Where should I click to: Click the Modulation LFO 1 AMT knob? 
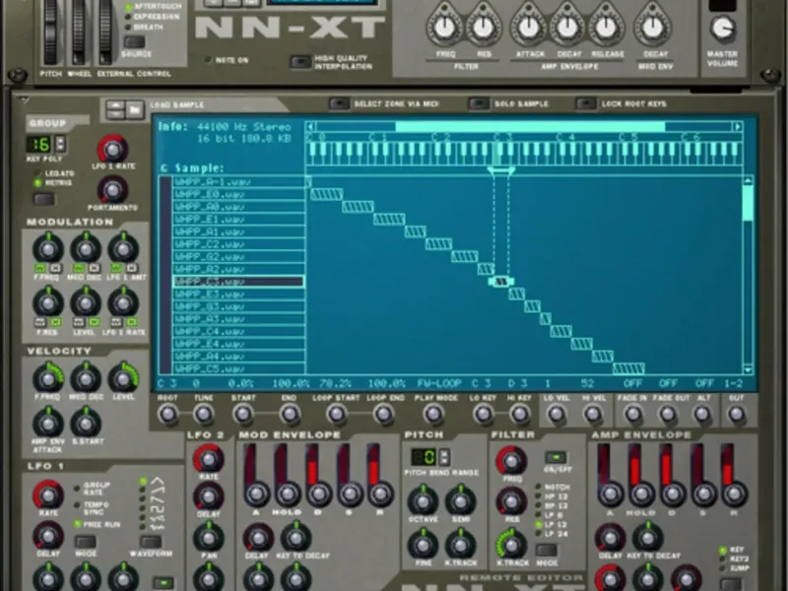tap(123, 249)
